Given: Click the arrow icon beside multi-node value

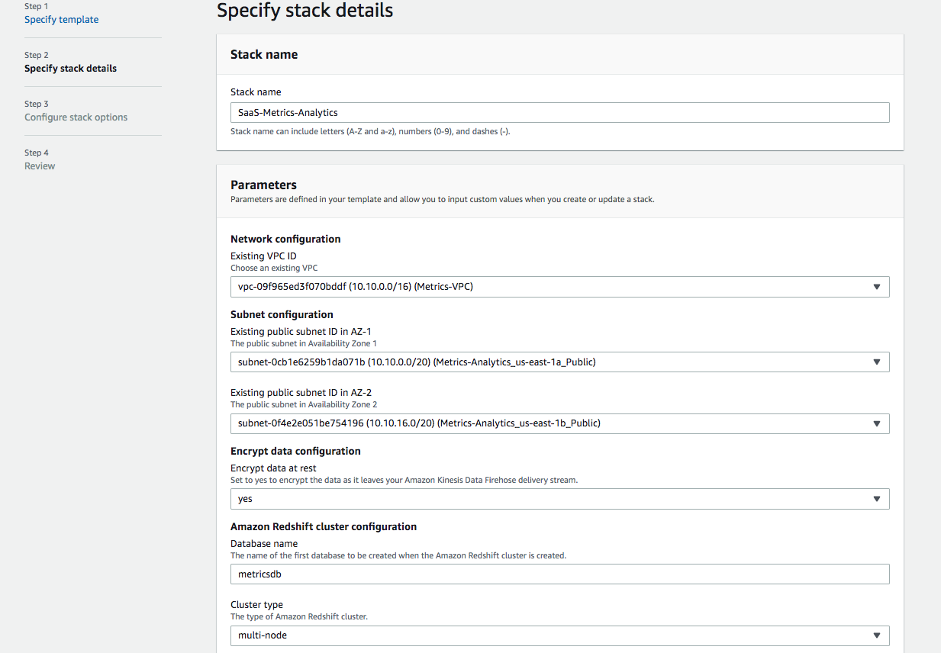Looking at the screenshot, I should (877, 636).
